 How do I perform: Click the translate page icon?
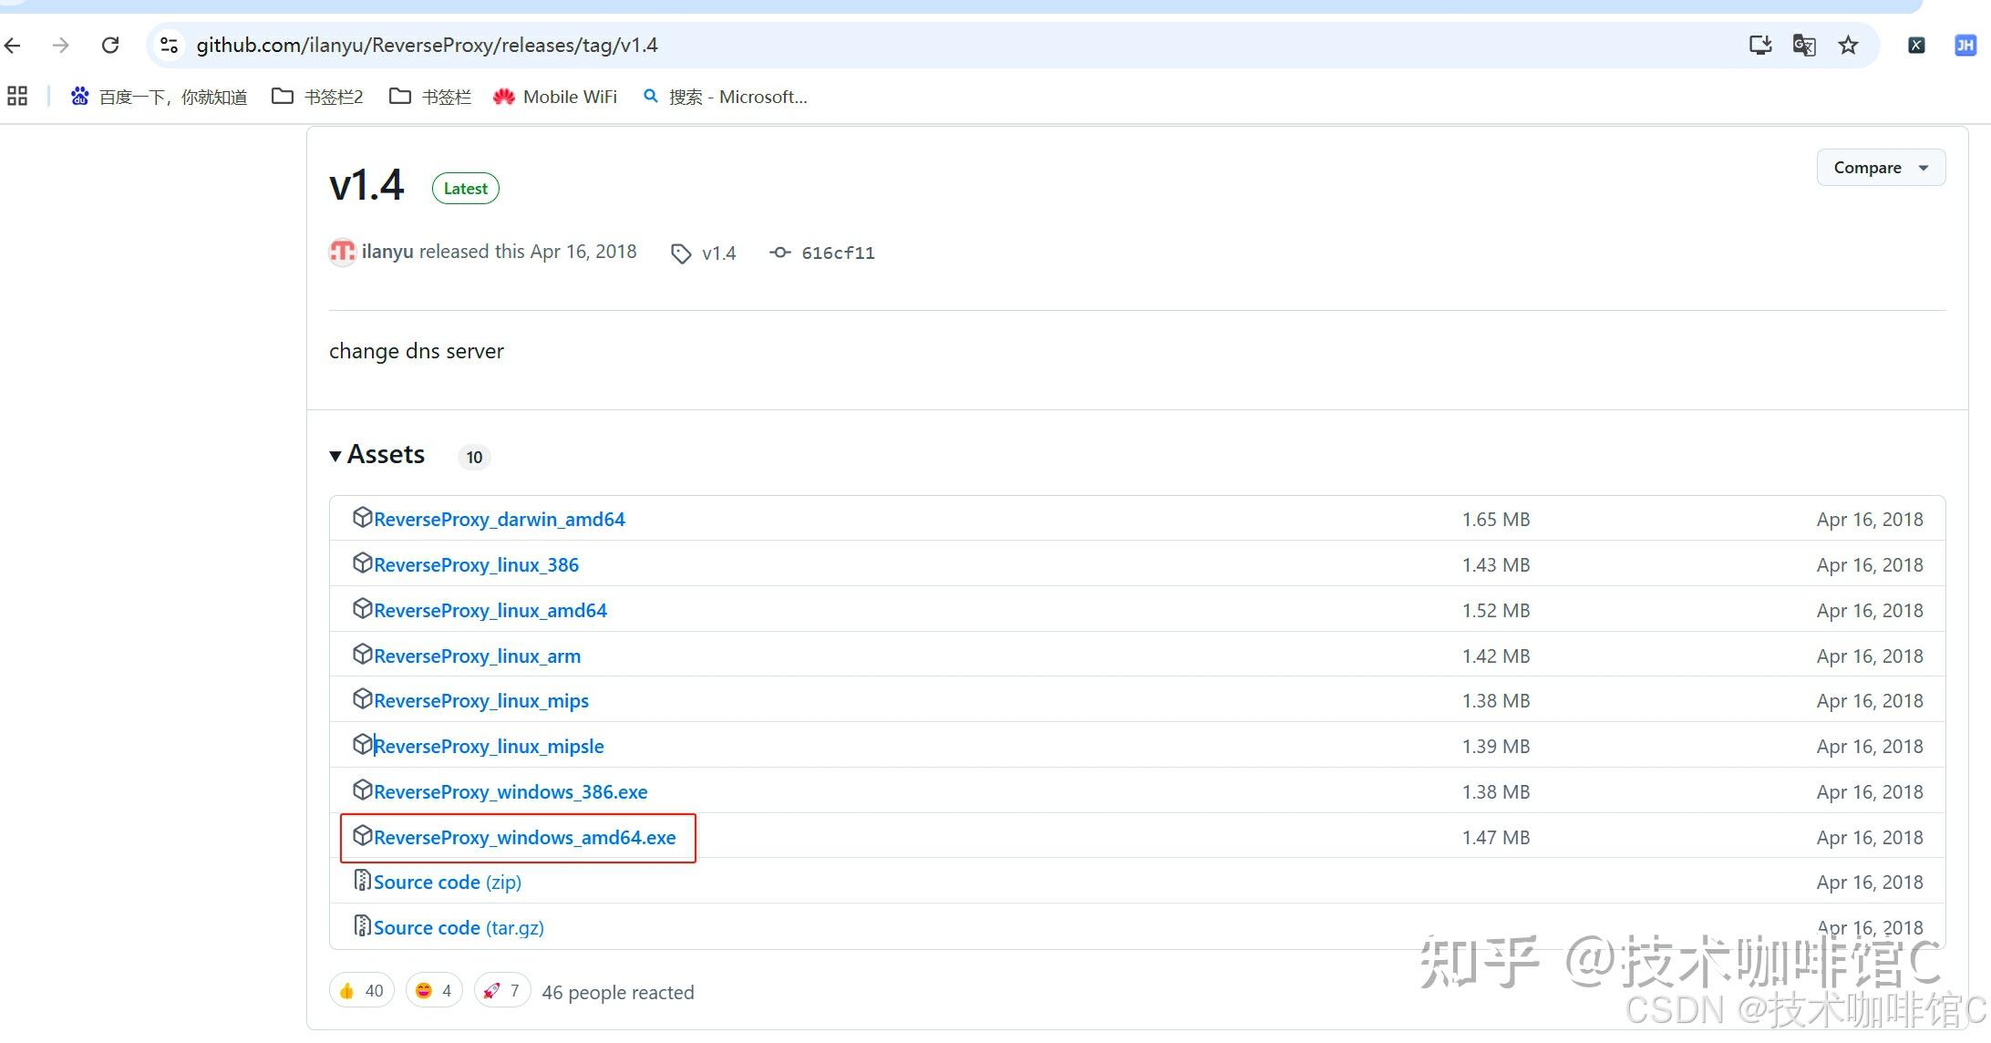pos(1804,45)
